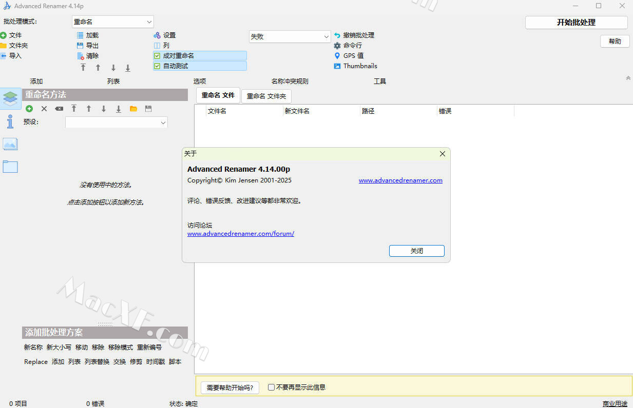Move method to top in methods toolbar
The width and height of the screenshot is (633, 408).
[74, 109]
